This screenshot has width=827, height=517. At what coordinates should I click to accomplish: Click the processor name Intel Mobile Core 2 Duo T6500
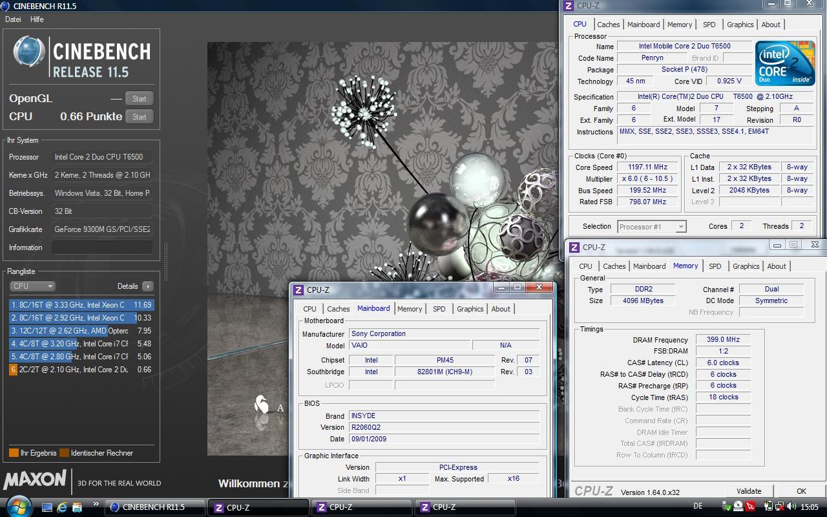(x=685, y=47)
